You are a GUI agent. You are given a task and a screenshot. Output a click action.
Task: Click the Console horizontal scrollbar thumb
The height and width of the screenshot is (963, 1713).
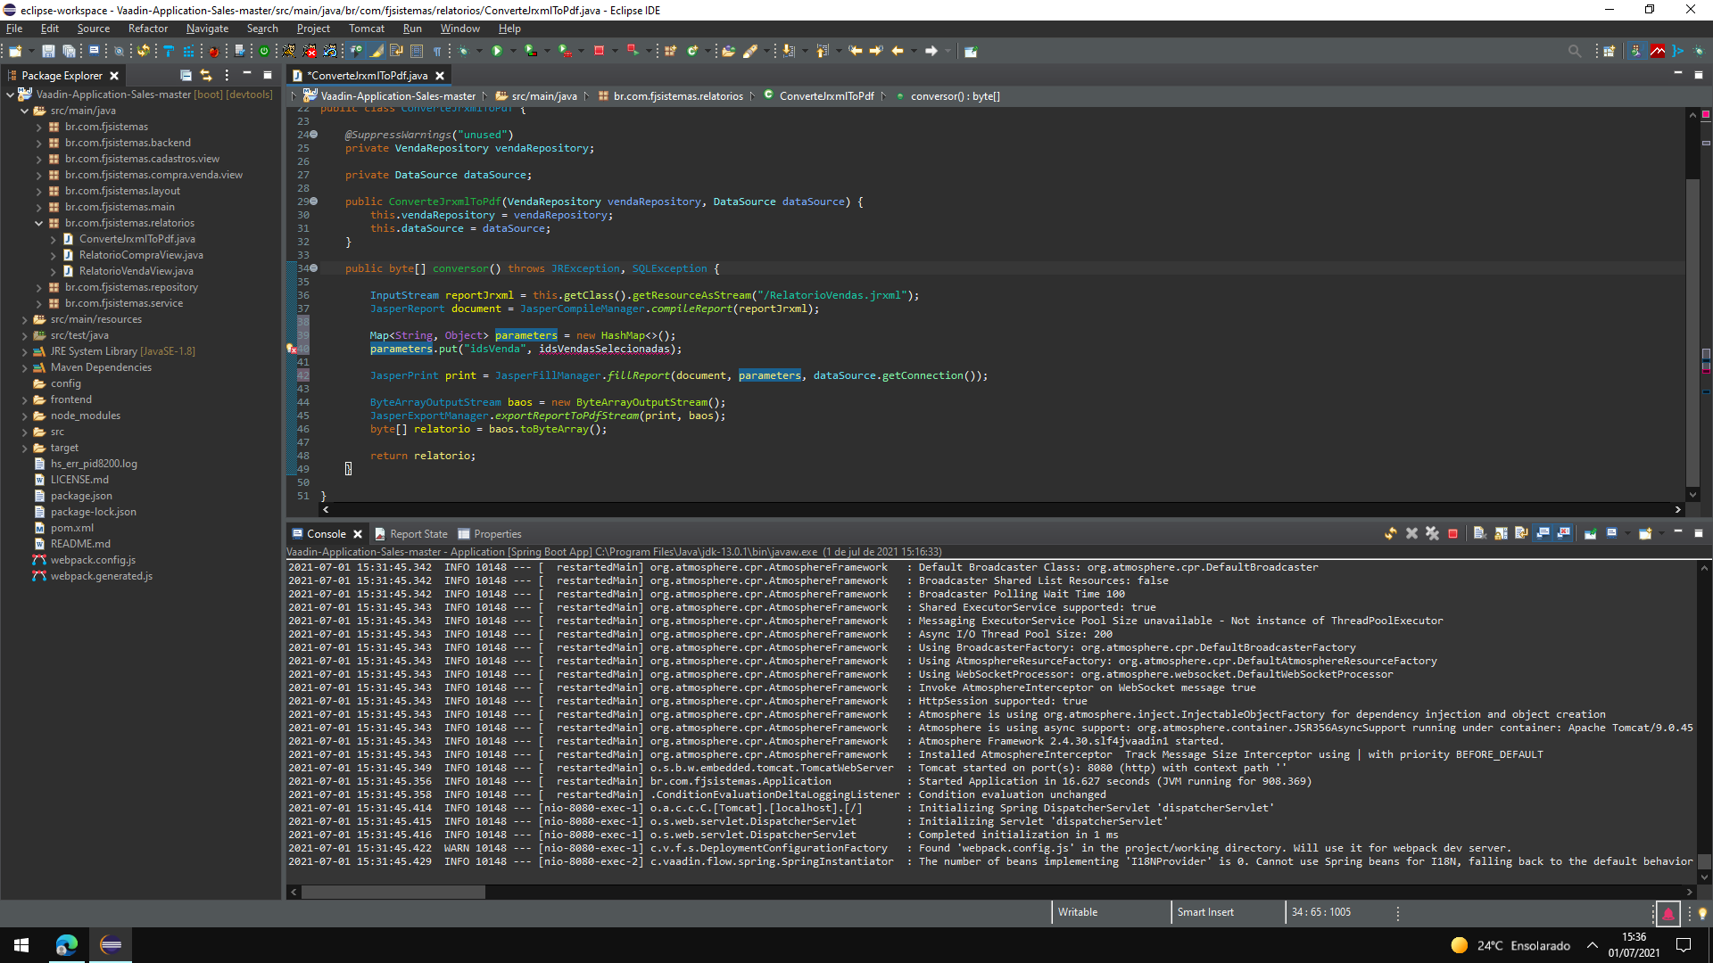pyautogui.click(x=393, y=892)
